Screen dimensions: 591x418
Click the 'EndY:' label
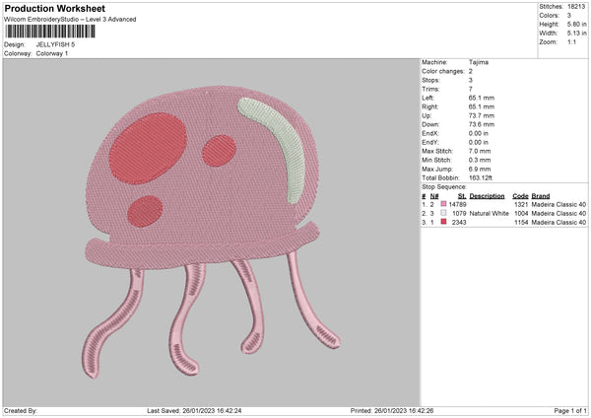tap(430, 142)
